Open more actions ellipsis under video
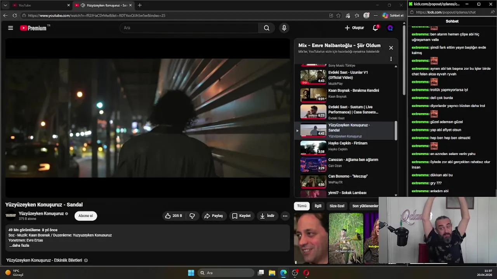This screenshot has height=279, width=497. [x=285, y=216]
